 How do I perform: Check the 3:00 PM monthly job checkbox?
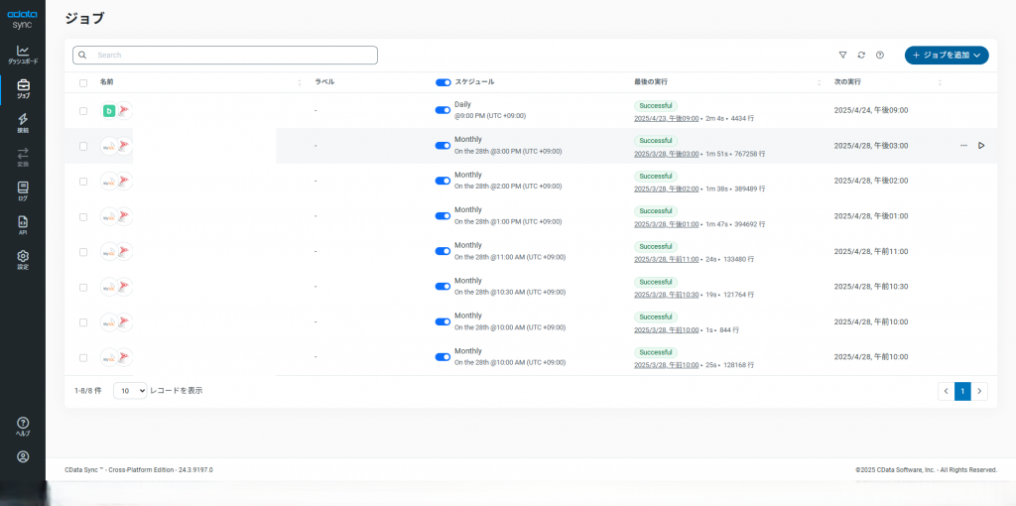pos(83,146)
